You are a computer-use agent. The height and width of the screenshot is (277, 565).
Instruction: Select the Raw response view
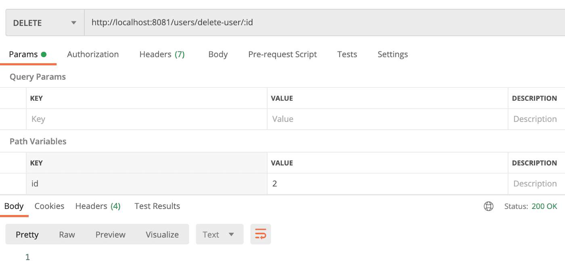67,234
